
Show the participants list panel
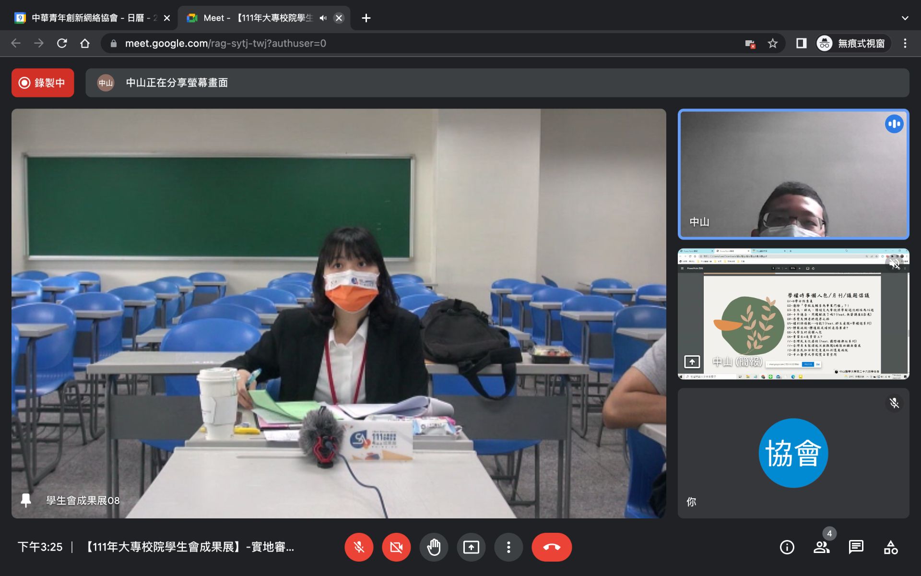click(821, 547)
